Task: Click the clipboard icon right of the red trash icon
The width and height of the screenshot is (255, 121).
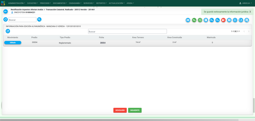Action: tap(229, 20)
